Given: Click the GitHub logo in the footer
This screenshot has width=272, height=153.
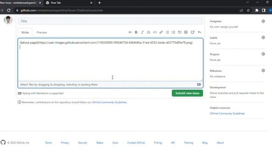Looking at the screenshot, I should (x=3, y=142).
